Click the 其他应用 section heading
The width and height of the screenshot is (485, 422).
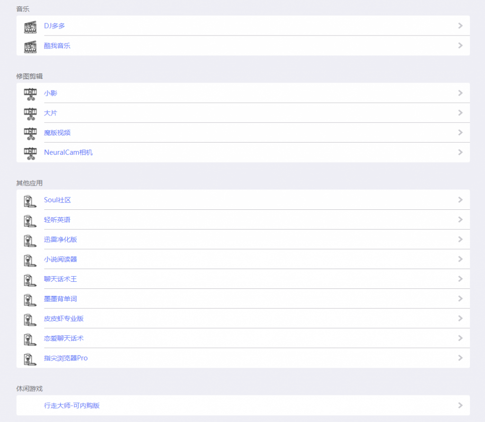(x=29, y=183)
